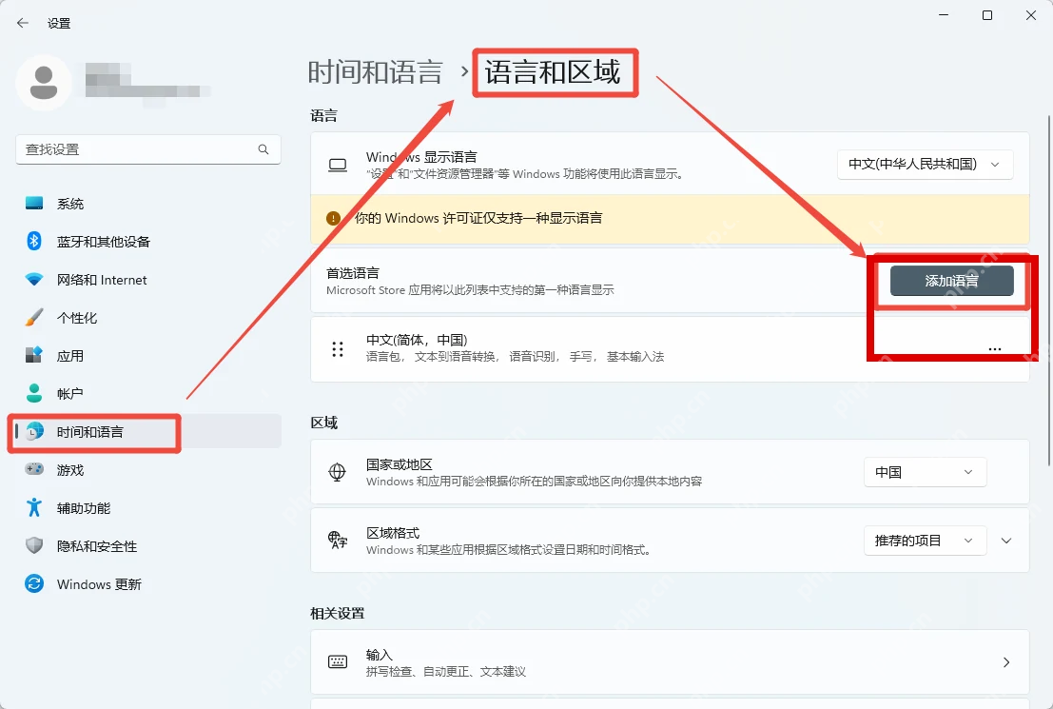Click the Bluetooth icon in sidebar
Viewport: 1053px width, 709px height.
(34, 241)
